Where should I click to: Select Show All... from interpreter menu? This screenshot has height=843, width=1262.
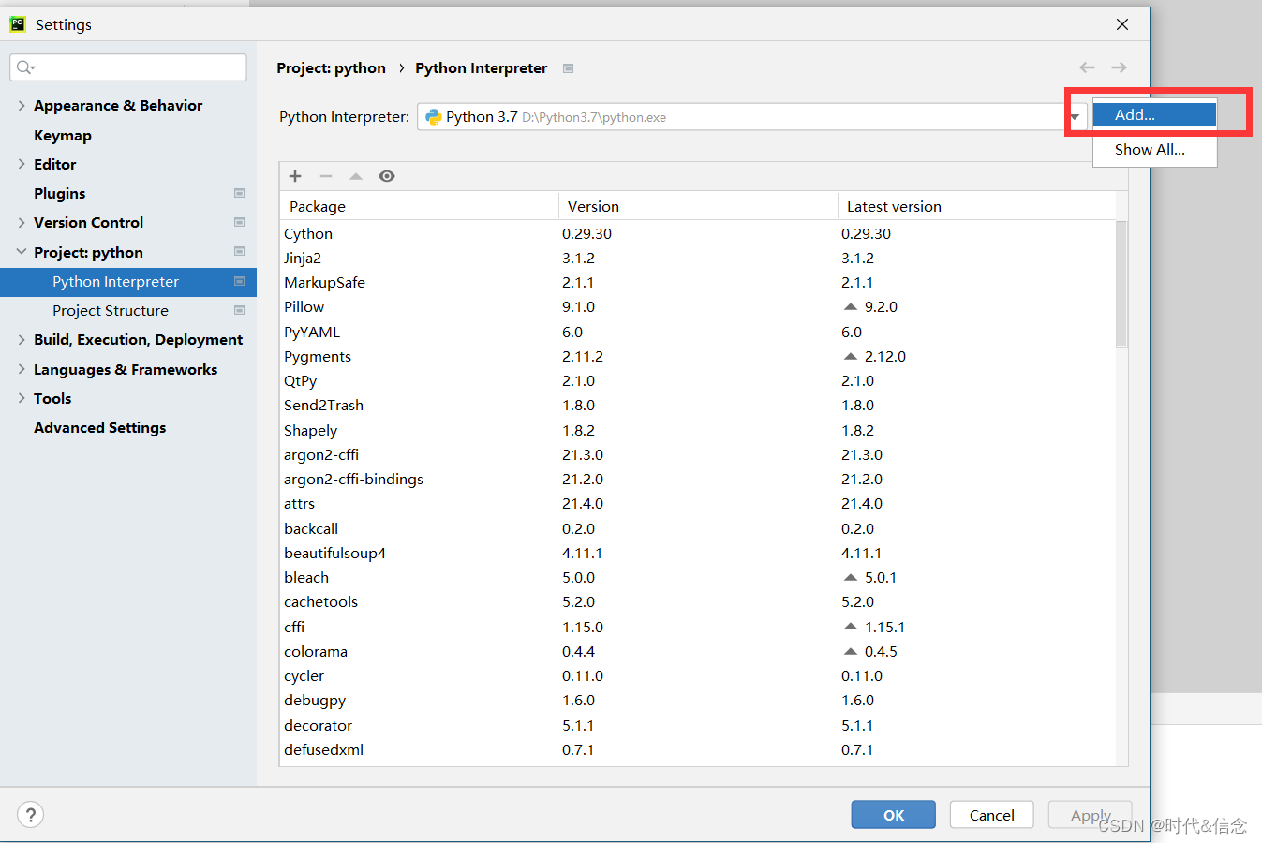coord(1154,150)
